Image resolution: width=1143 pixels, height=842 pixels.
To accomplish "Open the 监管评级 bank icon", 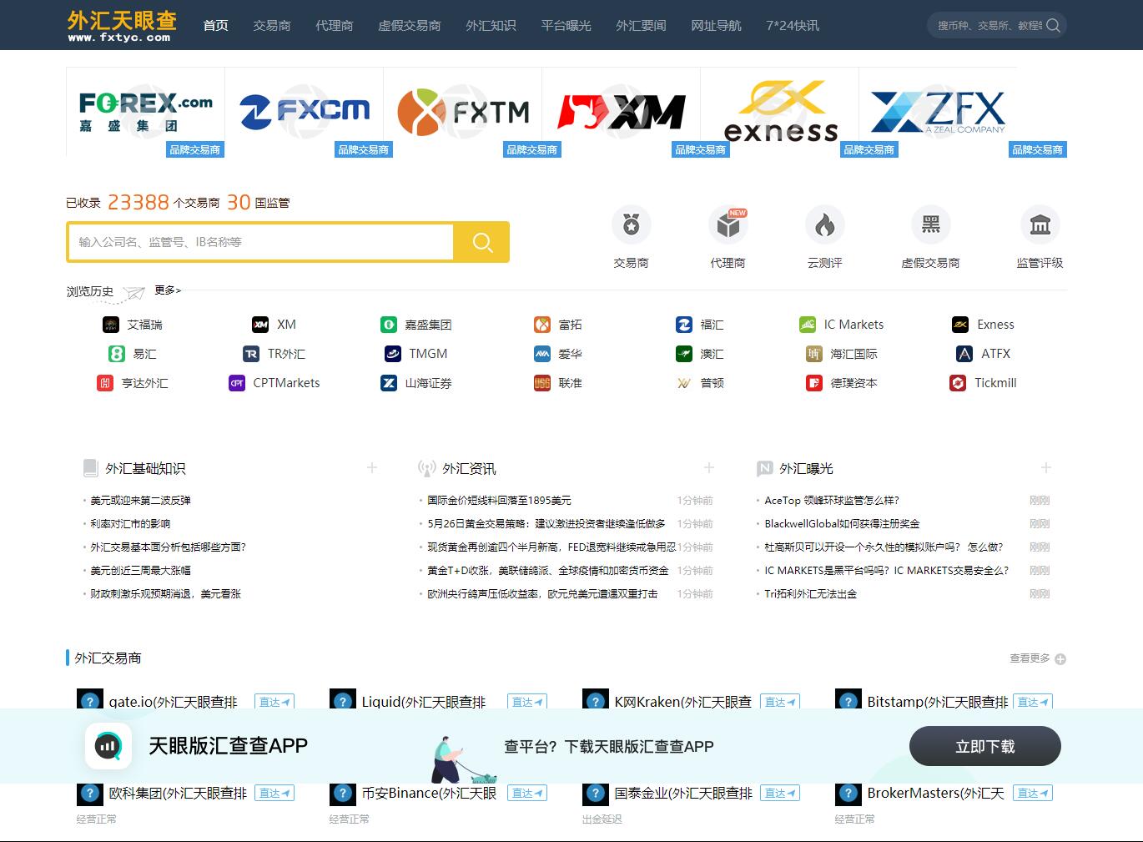I will (1040, 225).
